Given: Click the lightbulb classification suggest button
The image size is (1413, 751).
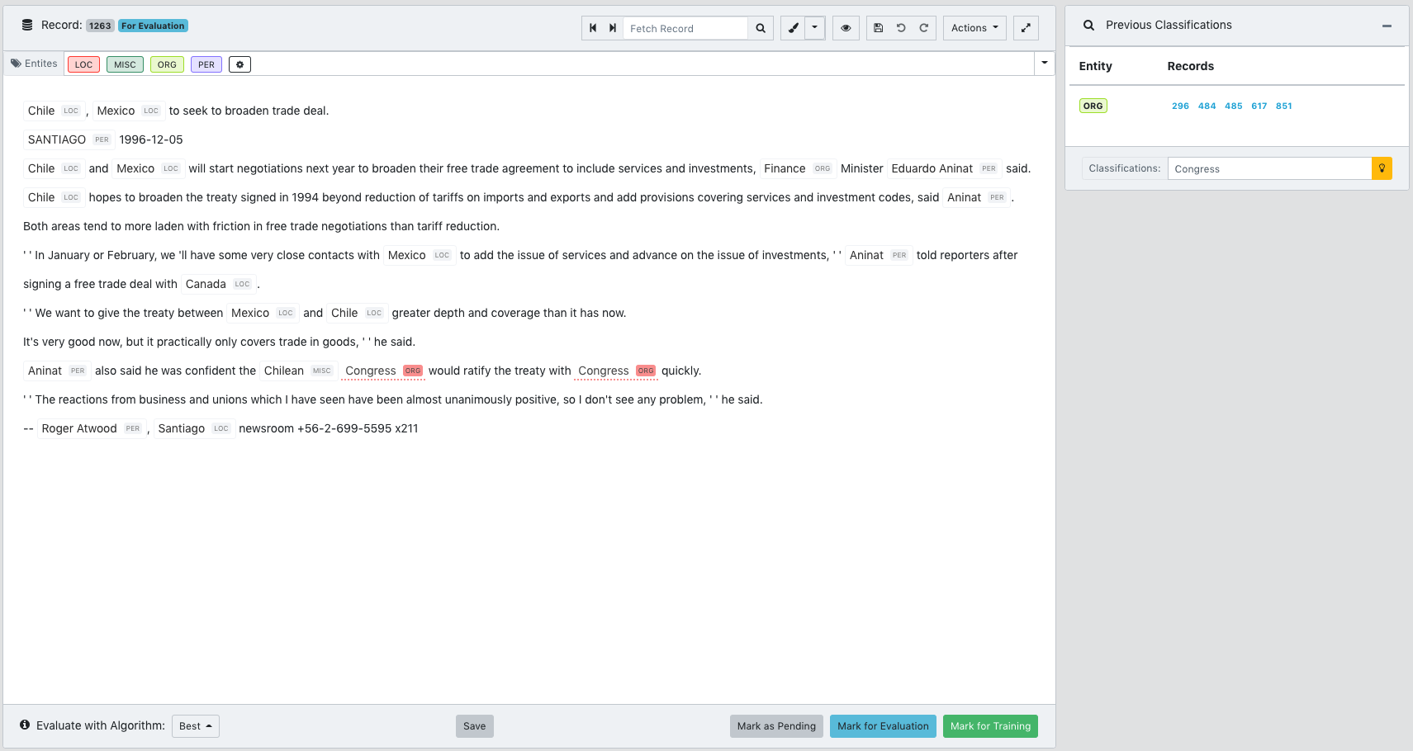Looking at the screenshot, I should 1382,168.
